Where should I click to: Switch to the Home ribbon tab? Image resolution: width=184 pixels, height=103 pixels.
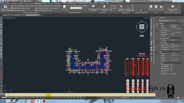pos(7,3)
